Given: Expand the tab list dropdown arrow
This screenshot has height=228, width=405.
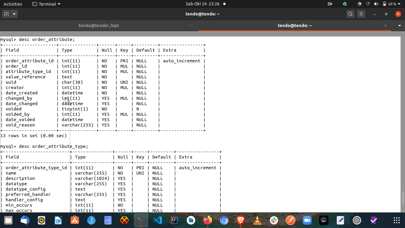Looking at the screenshot, I should pos(400,26).
